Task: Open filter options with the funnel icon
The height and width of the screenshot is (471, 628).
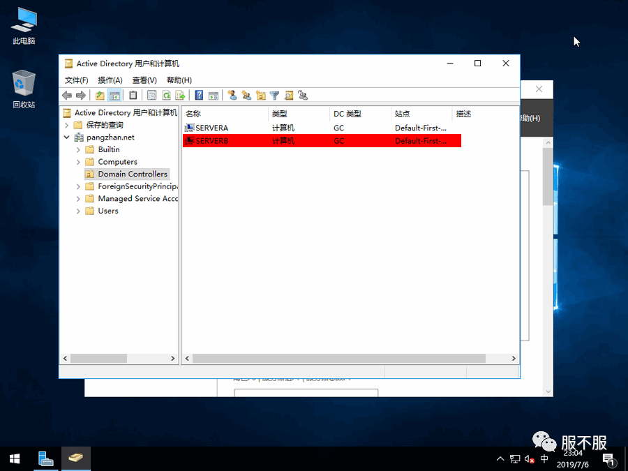Action: (x=274, y=96)
